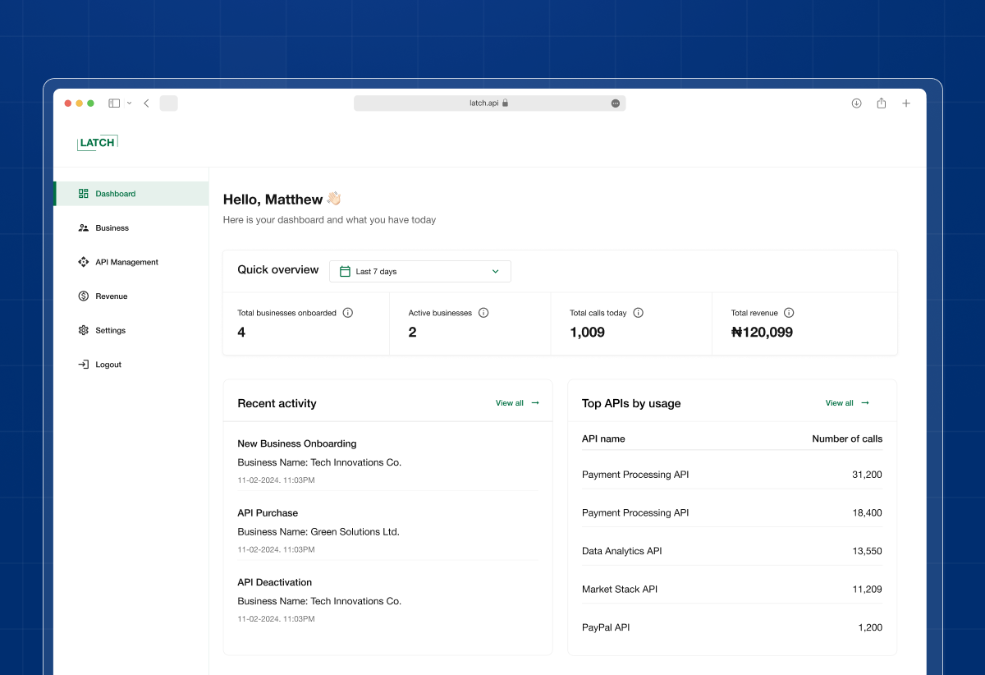Screen dimensions: 985x675
Task: Open the Last 7 days dropdown
Action: tap(419, 272)
